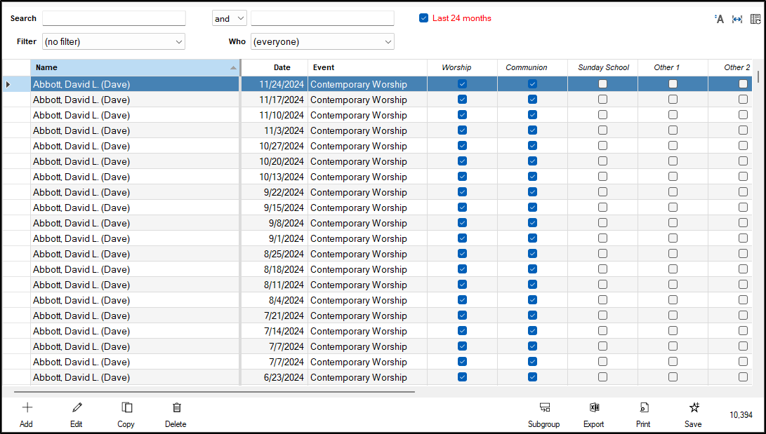Export the attendance list
The height and width of the screenshot is (434, 766).
[x=593, y=408]
